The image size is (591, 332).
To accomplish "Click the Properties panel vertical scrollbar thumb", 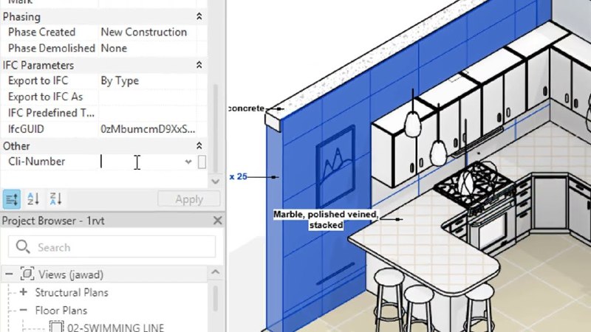I will click(x=216, y=128).
